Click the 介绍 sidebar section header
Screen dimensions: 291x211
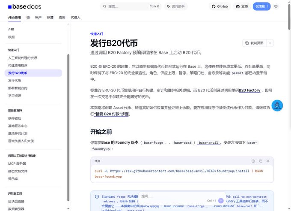(x=11, y=29)
